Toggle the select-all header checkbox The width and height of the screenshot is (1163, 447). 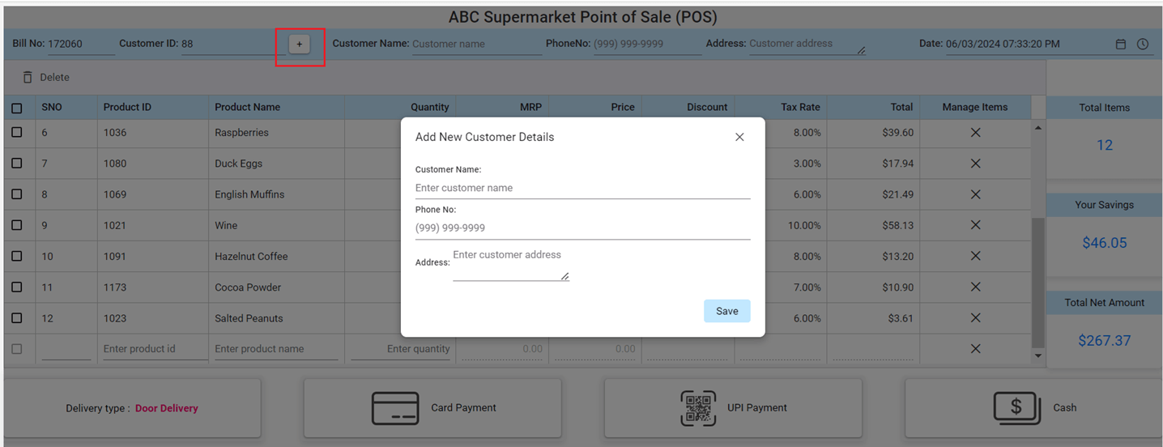pyautogui.click(x=17, y=108)
